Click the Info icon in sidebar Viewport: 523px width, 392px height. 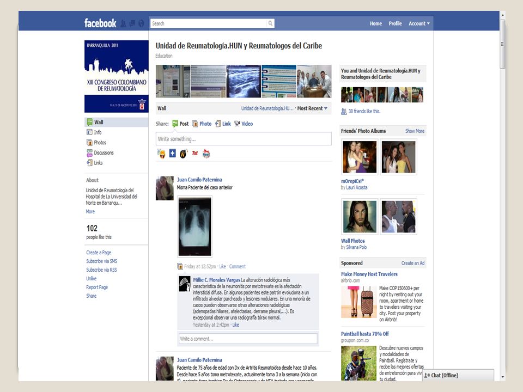89,132
